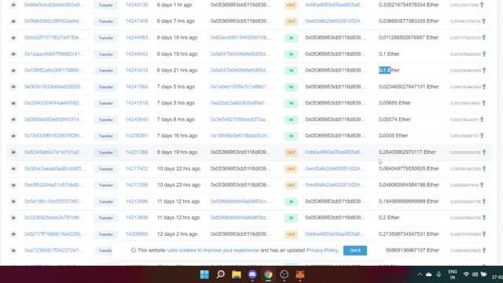
Task: Click green fee lightbulb icon in 0.2 Ether row
Action: (484, 218)
